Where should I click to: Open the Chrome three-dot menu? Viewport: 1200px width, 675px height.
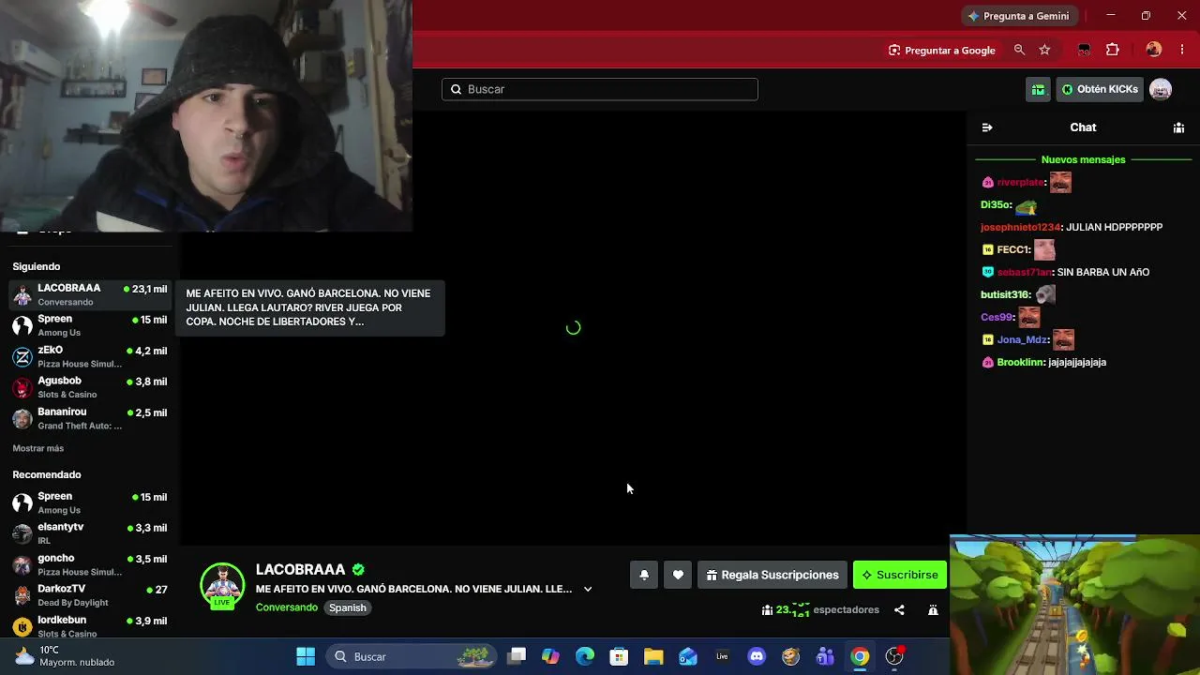pos(1181,50)
